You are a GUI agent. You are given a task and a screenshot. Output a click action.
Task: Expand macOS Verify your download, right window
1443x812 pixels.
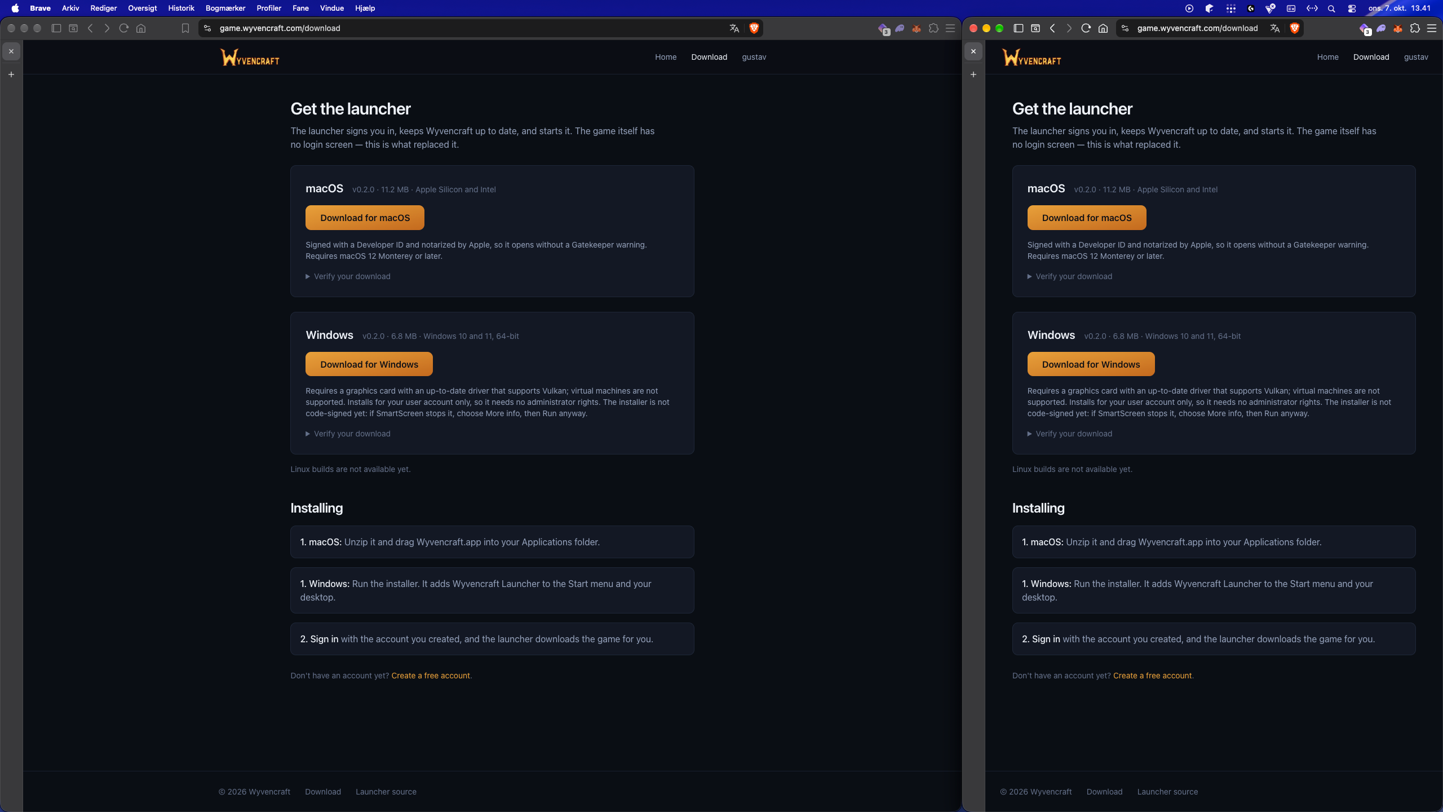pyautogui.click(x=1070, y=276)
